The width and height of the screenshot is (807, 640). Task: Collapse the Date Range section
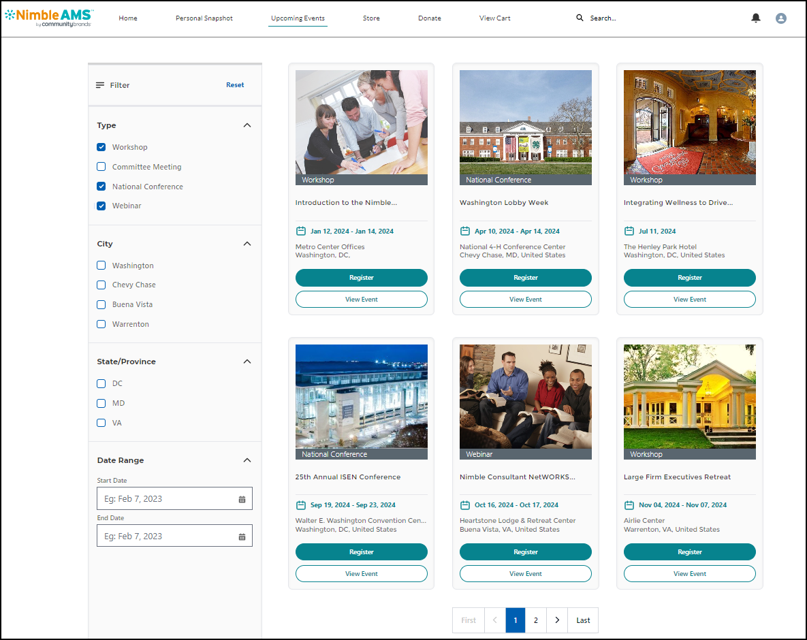click(x=247, y=460)
